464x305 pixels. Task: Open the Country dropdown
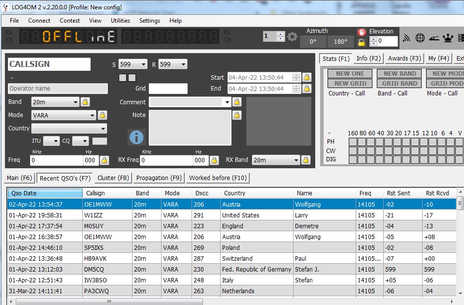(103, 128)
